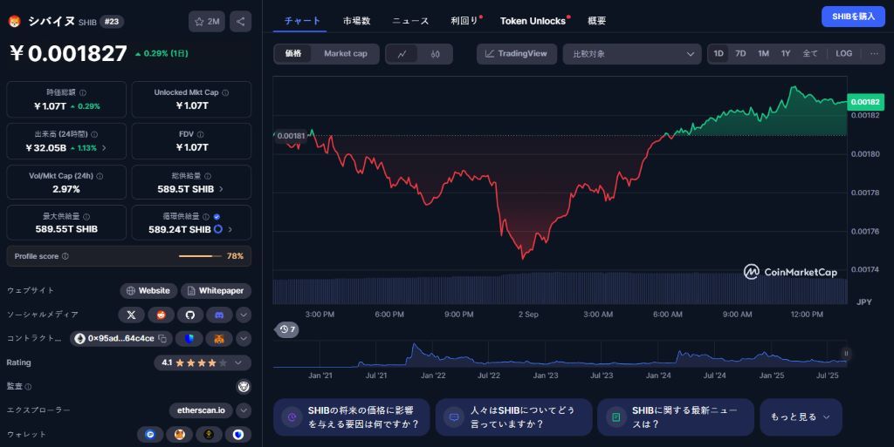Open the GitHub social link
This screenshot has width=894, height=447.
190,315
